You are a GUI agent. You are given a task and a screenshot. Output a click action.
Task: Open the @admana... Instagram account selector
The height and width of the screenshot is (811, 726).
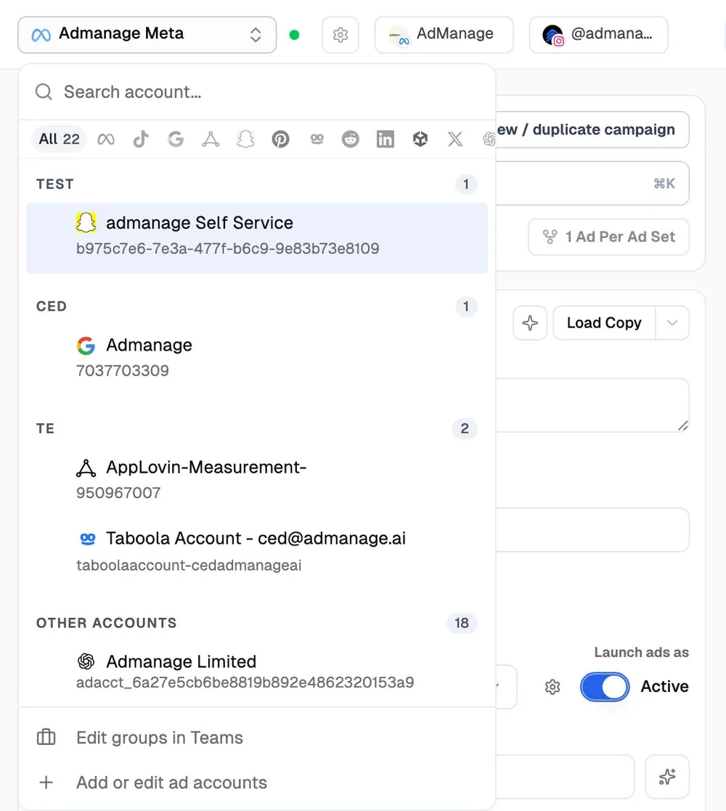coord(598,35)
